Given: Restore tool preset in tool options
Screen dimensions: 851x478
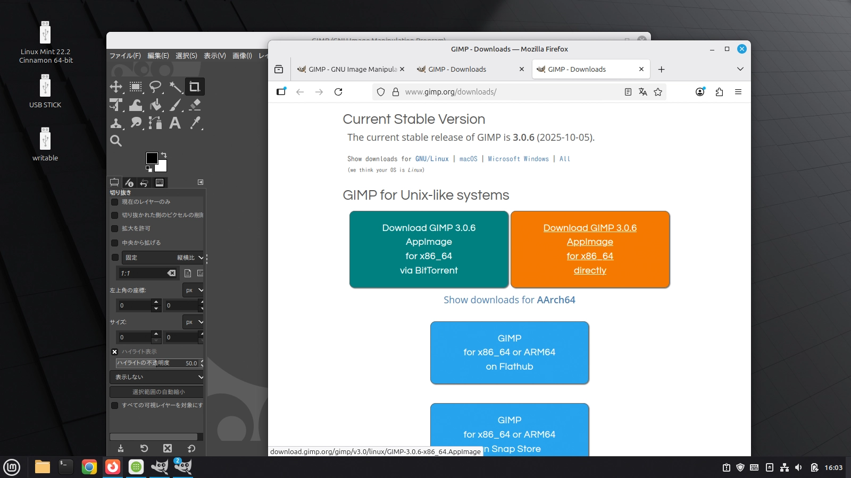Looking at the screenshot, I should (x=144, y=448).
